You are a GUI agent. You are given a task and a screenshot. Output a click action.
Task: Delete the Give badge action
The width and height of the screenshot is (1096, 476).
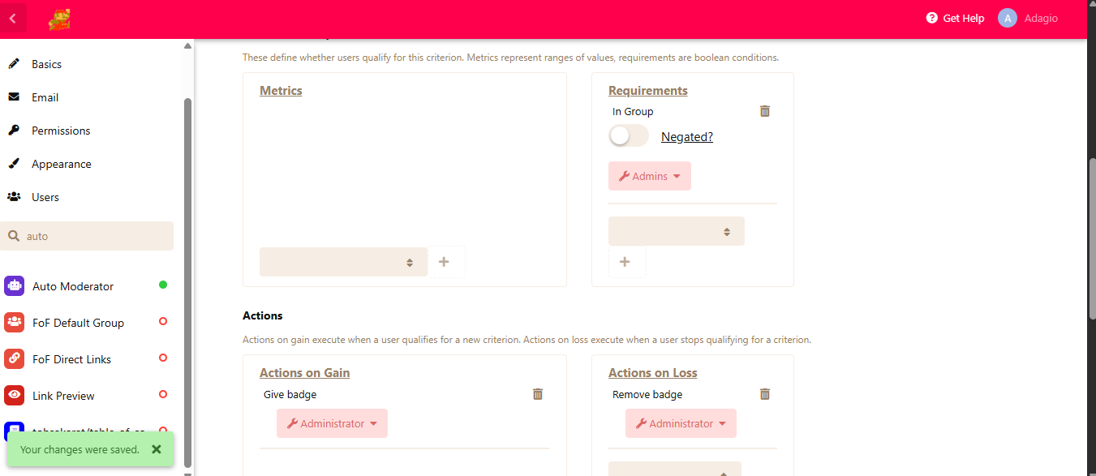(x=537, y=394)
